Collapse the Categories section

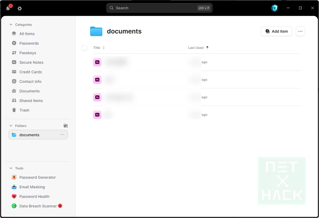point(11,25)
